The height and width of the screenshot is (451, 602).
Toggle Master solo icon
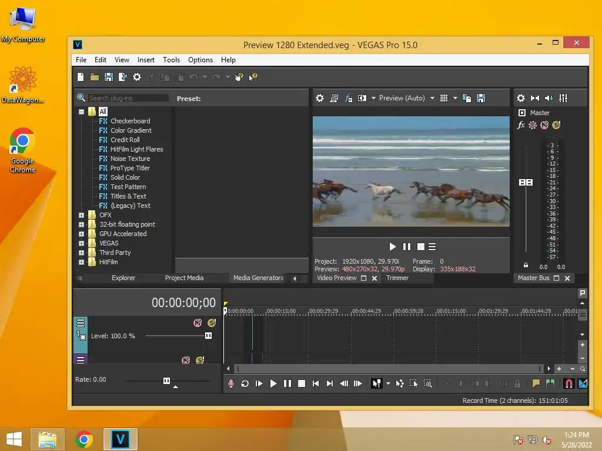click(x=556, y=125)
